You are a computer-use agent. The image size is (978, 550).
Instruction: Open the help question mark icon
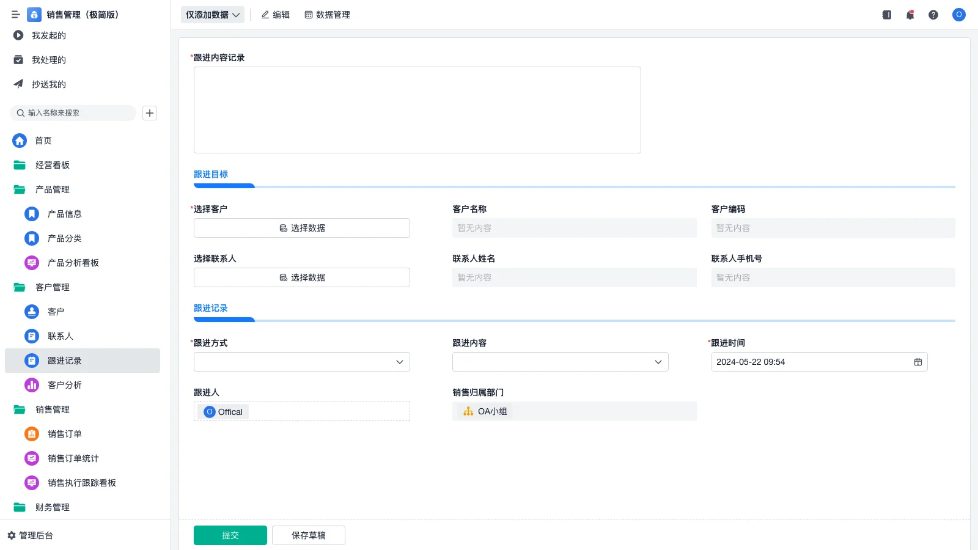(933, 15)
